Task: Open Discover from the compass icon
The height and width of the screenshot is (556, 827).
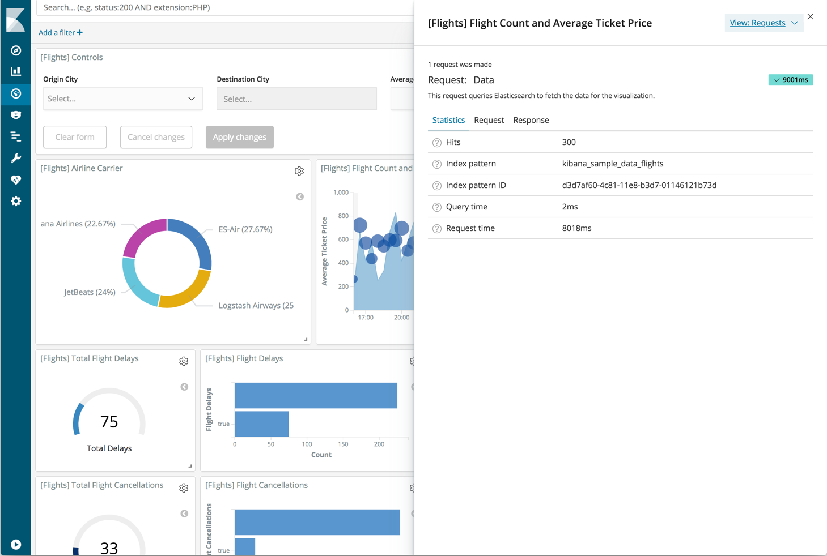Action: [16, 50]
